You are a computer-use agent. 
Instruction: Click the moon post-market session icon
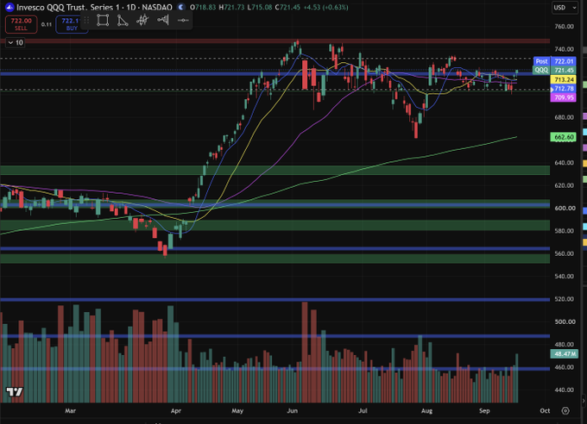[181, 7]
